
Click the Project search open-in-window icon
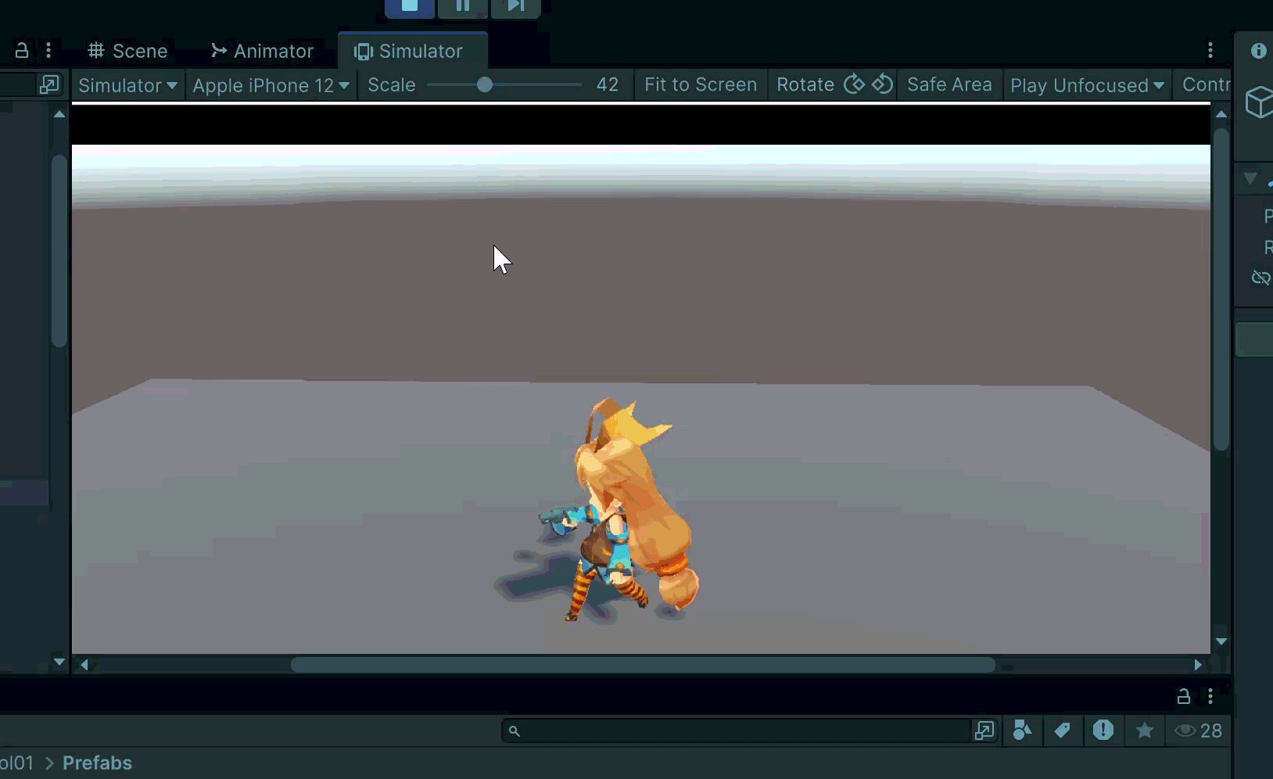click(x=984, y=731)
